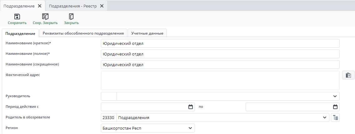Click the Close (Закрыть) toolbar icon
Viewport: 355px width, 134px height.
click(x=71, y=17)
